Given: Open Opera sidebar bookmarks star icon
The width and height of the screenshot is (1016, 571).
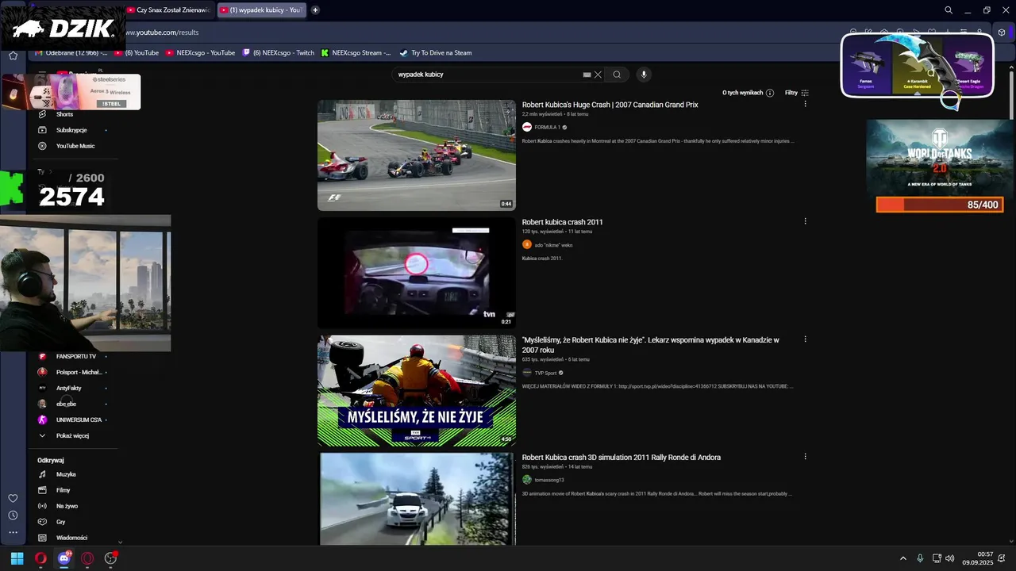Looking at the screenshot, I should tap(13, 56).
